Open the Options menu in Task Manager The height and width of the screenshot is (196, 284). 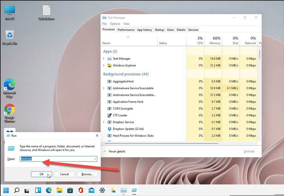point(115,24)
